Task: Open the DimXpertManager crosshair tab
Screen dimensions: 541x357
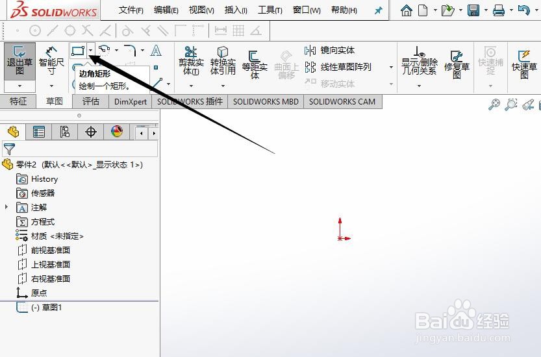Action: (x=91, y=132)
